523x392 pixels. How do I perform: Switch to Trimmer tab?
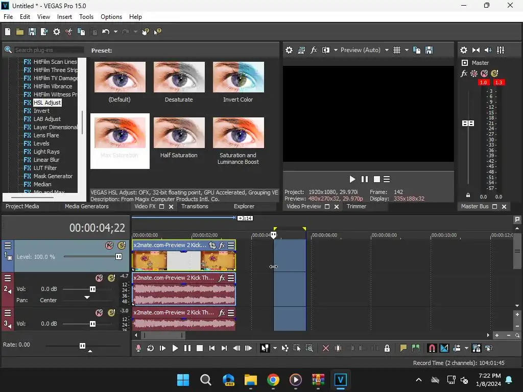tap(356, 206)
